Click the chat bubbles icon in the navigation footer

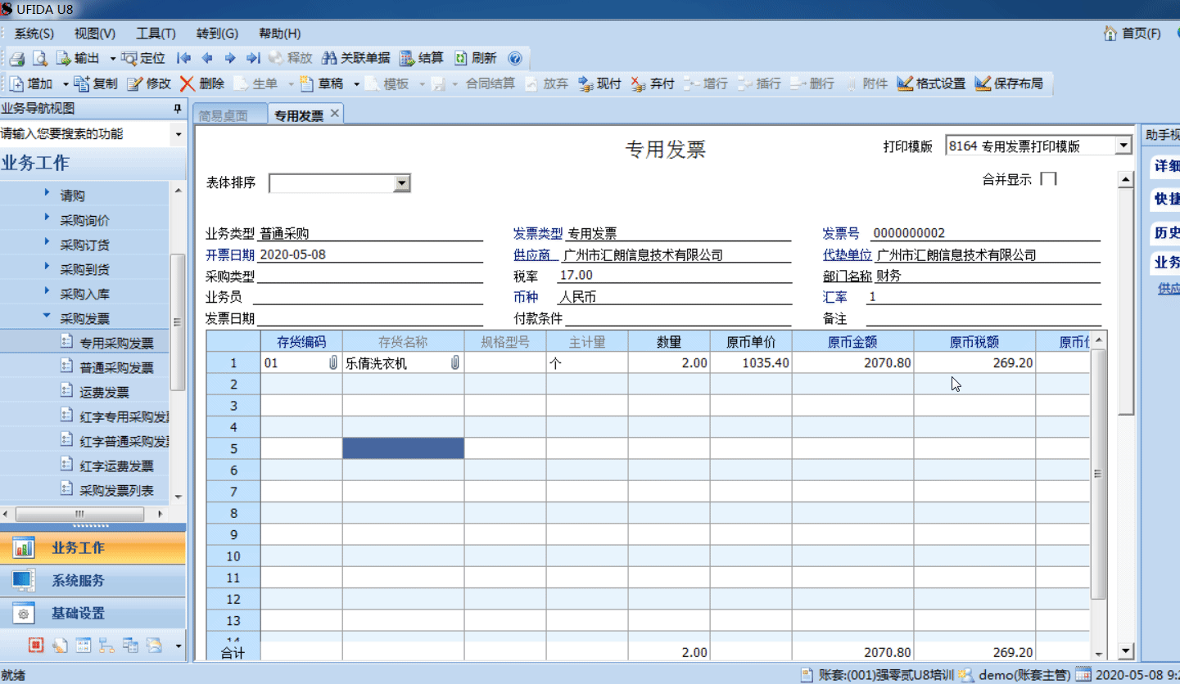pyautogui.click(x=154, y=646)
